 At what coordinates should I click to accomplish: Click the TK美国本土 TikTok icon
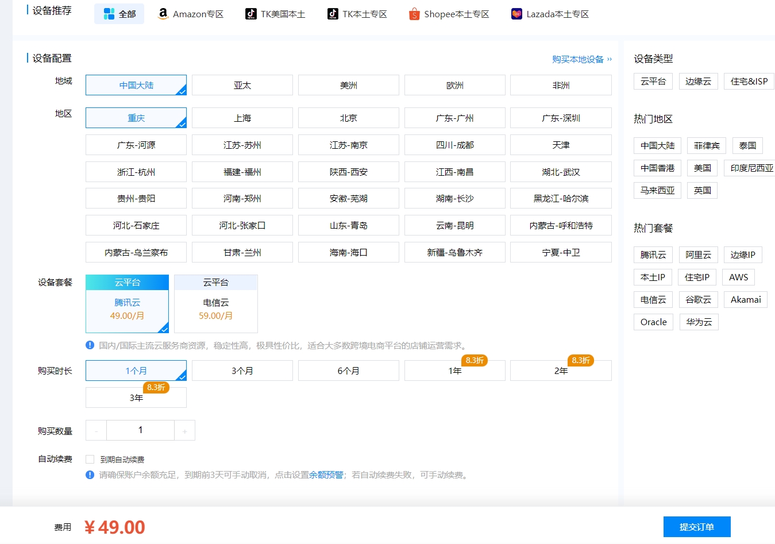click(x=251, y=14)
